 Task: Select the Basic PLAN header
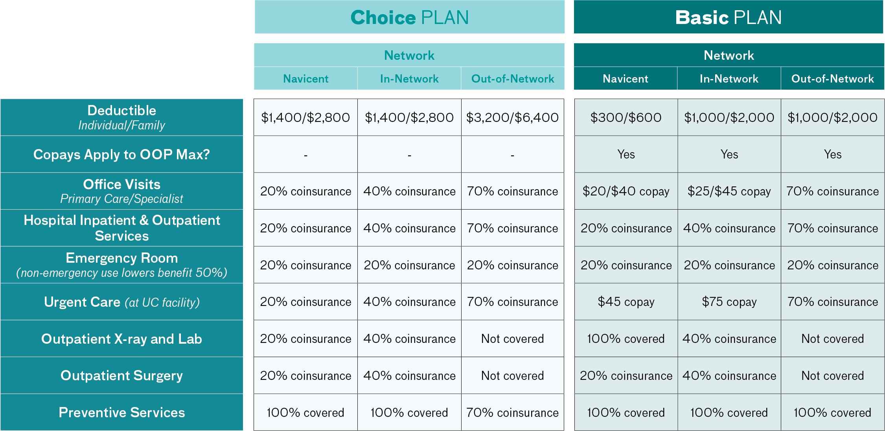[729, 17]
